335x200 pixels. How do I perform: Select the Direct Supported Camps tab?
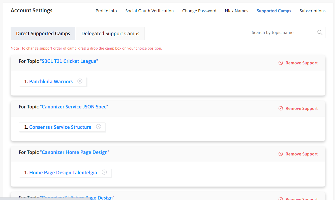click(43, 33)
